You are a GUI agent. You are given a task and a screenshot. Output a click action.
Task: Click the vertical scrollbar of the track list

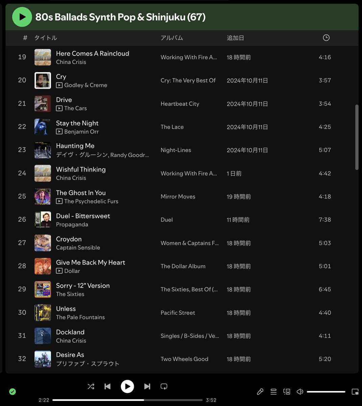click(x=357, y=137)
